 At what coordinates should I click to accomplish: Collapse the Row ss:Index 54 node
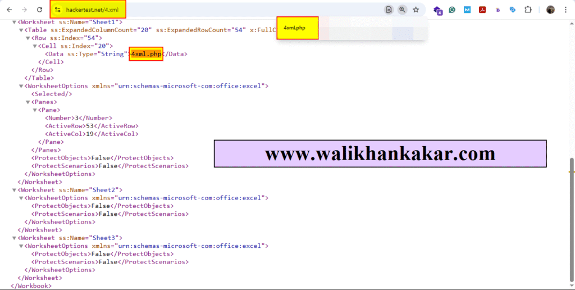[28, 38]
